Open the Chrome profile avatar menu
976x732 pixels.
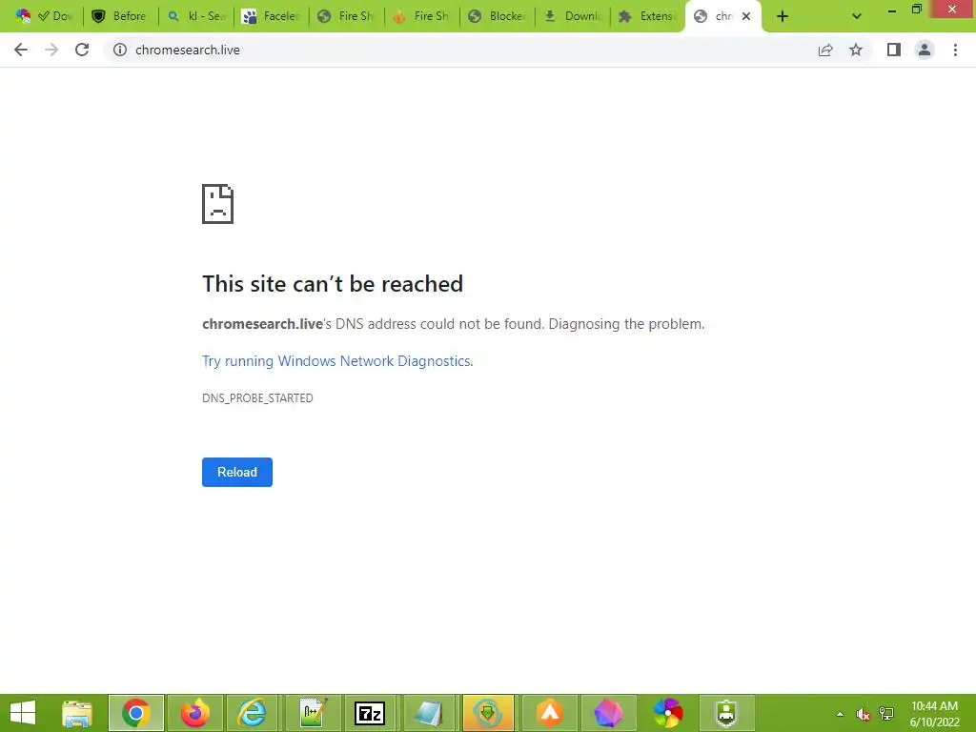point(925,50)
